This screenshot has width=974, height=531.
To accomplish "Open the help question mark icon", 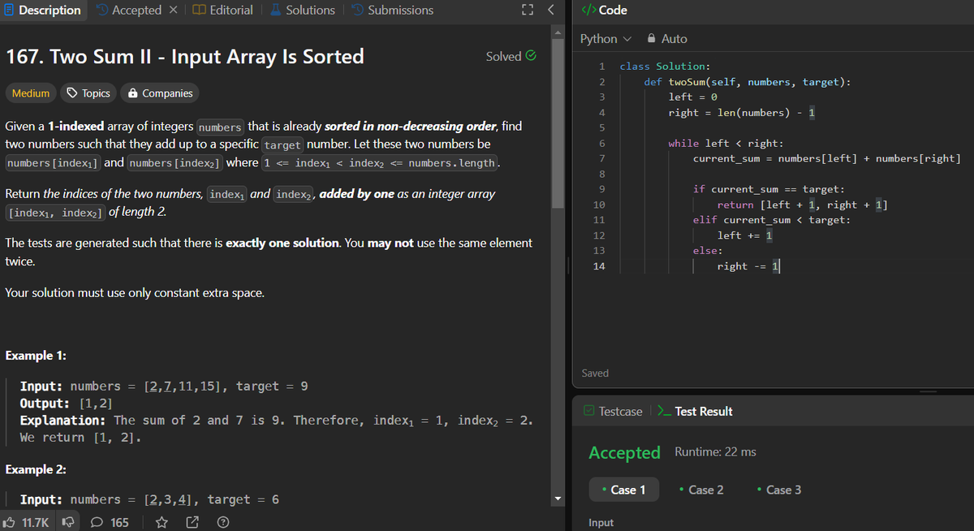I will tap(222, 522).
